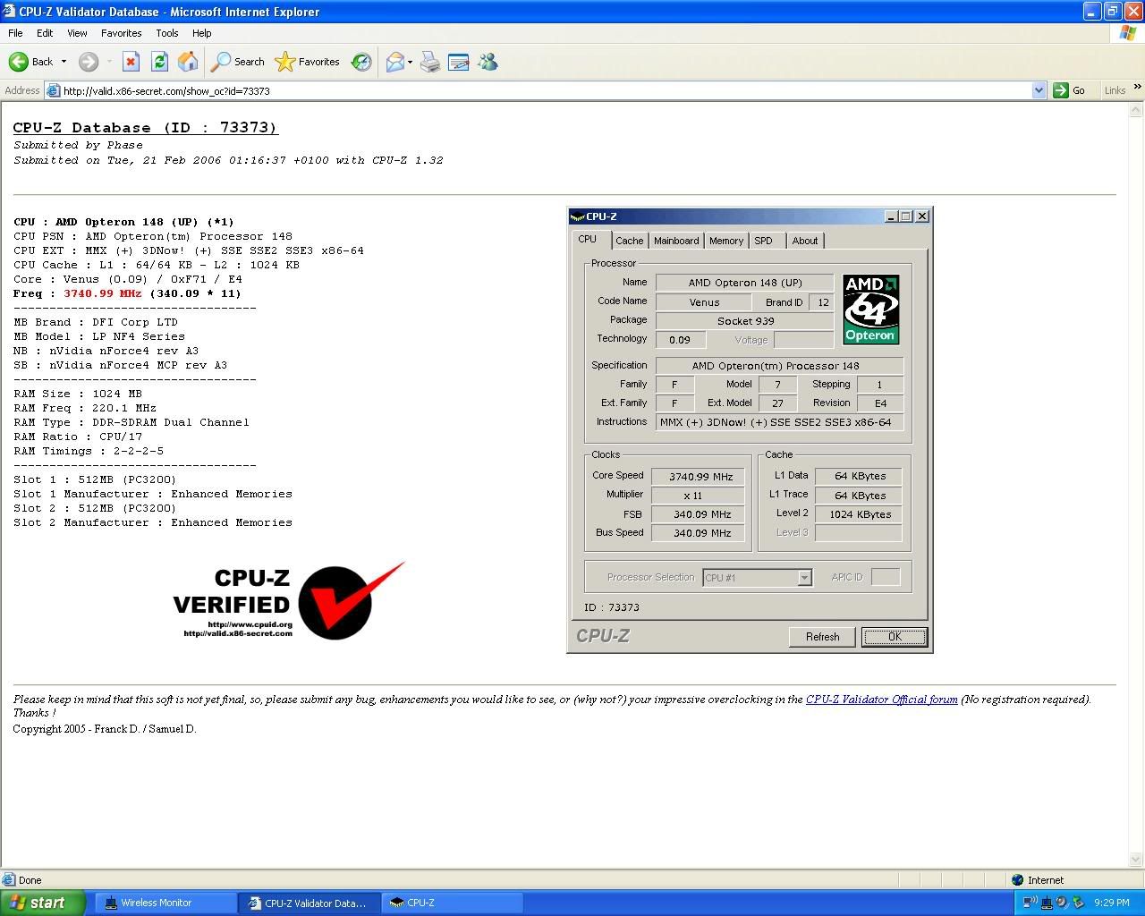Open the View menu
The height and width of the screenshot is (916, 1145).
pos(77,33)
